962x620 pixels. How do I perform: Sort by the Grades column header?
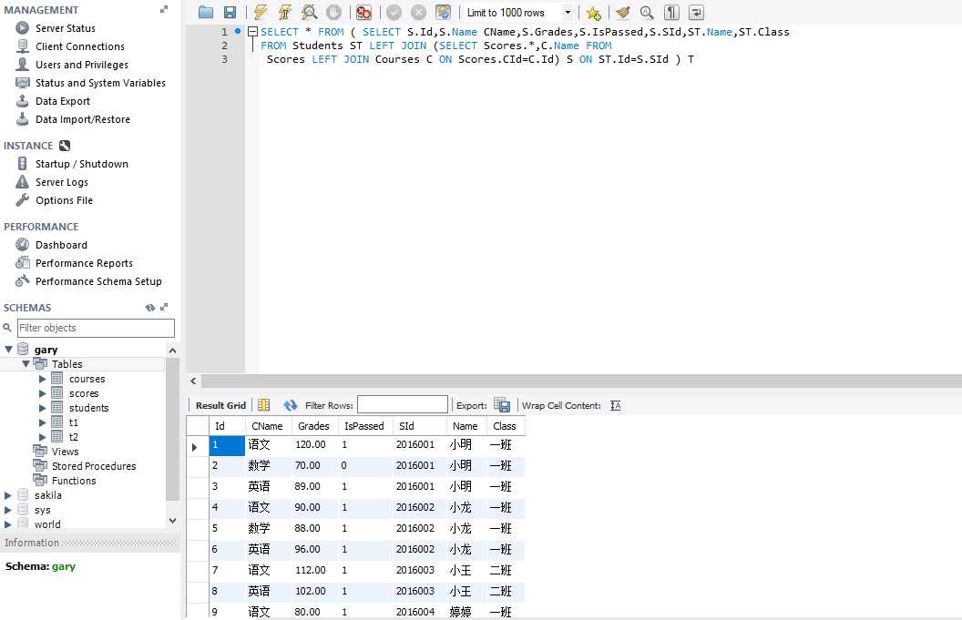(x=313, y=426)
